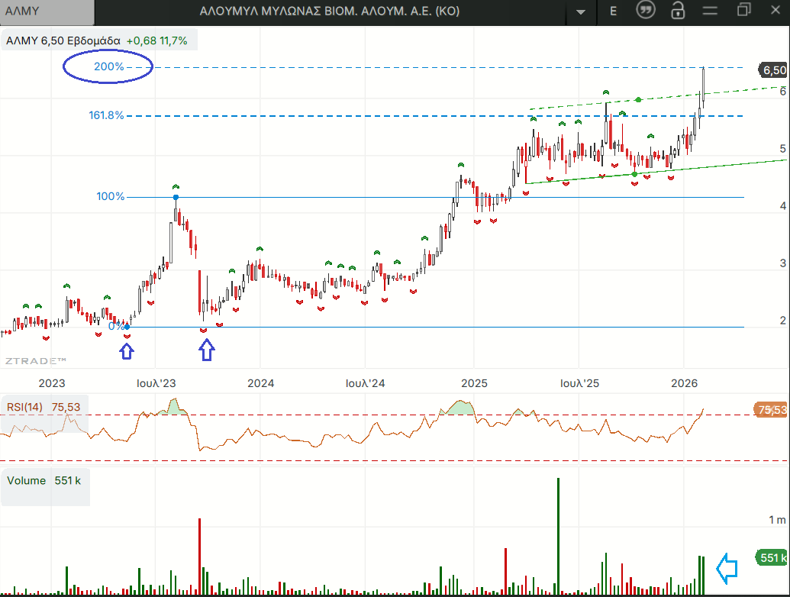Open the comments quote-bubble icon
790x597 pixels.
[646, 11]
